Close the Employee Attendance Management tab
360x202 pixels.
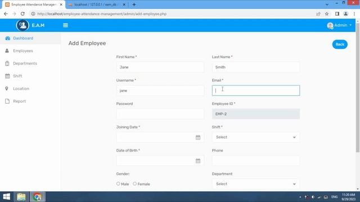(61, 4)
